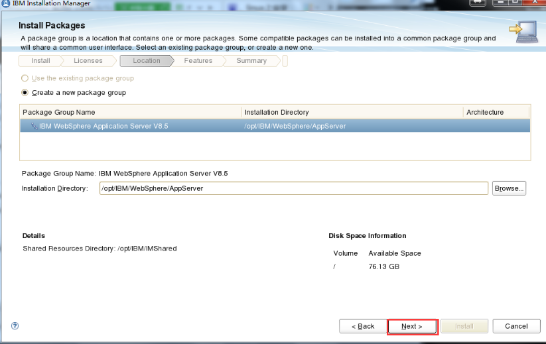This screenshot has width=546, height=344.
Task: Click the greyed Install button
Action: coord(464,326)
